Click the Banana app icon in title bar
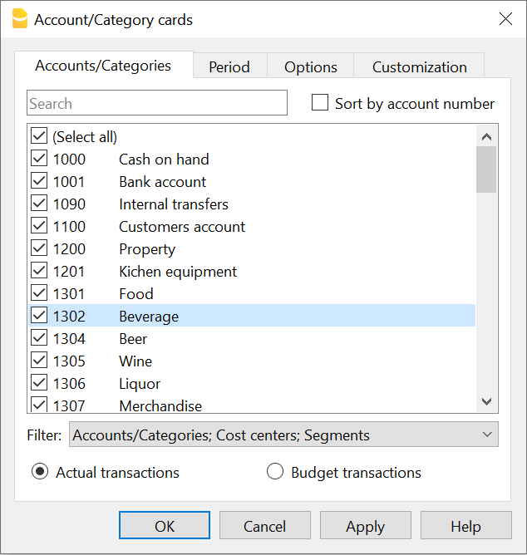The height and width of the screenshot is (555, 527). pos(18,19)
